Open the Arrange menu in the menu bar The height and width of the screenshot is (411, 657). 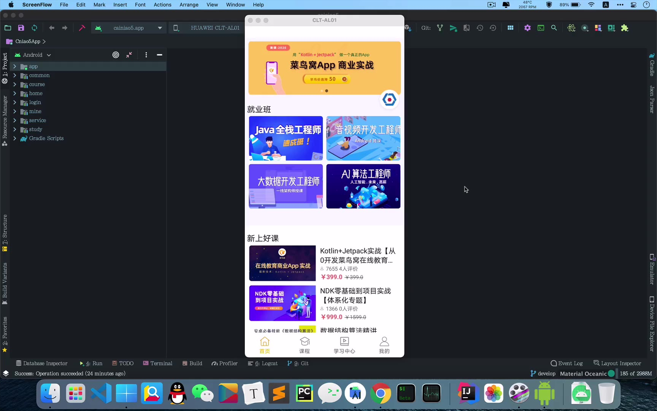coord(189,5)
